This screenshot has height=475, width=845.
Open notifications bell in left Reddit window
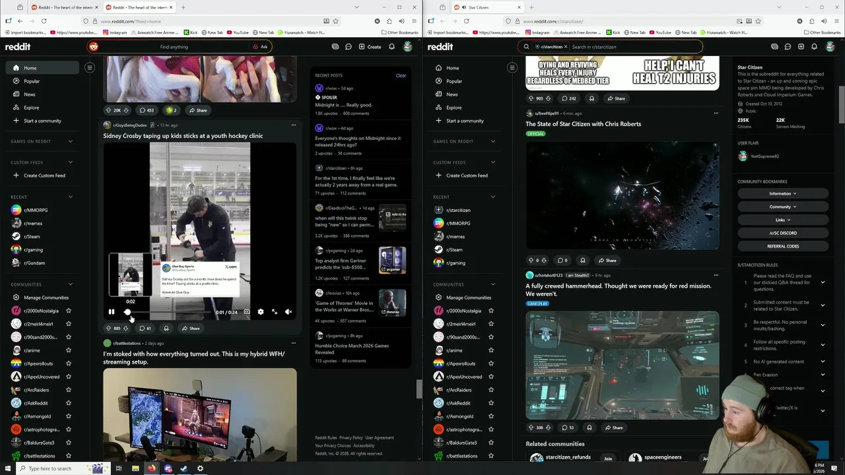point(391,47)
